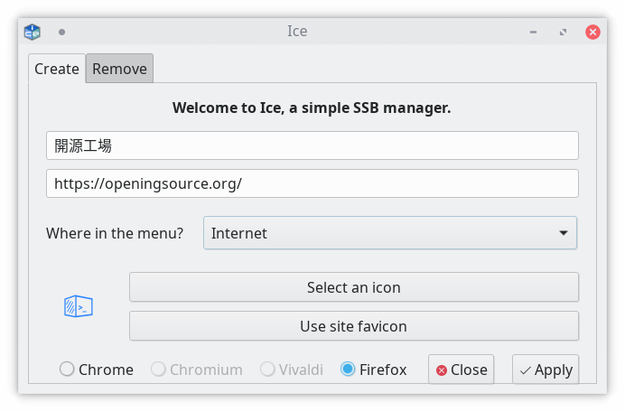Click the Apply button
This screenshot has width=625, height=412.
[x=546, y=370]
